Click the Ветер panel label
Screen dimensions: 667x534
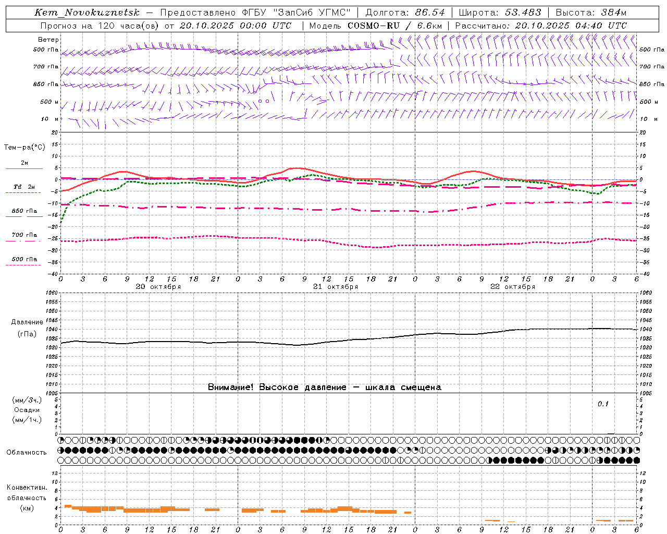coord(48,40)
